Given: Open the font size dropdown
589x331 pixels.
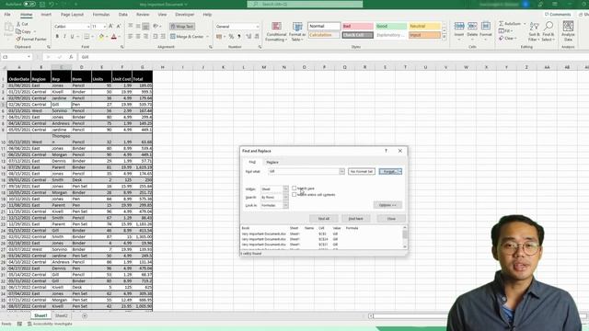Looking at the screenshot, I should pyautogui.click(x=104, y=27).
